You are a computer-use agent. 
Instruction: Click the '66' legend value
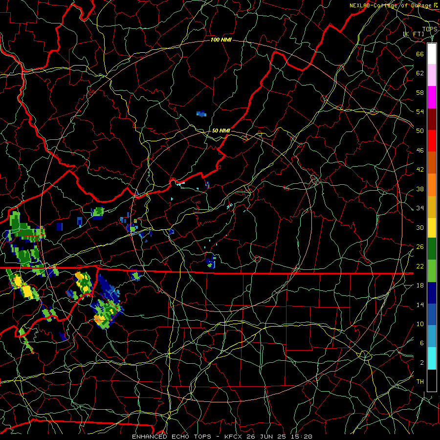tap(420, 54)
